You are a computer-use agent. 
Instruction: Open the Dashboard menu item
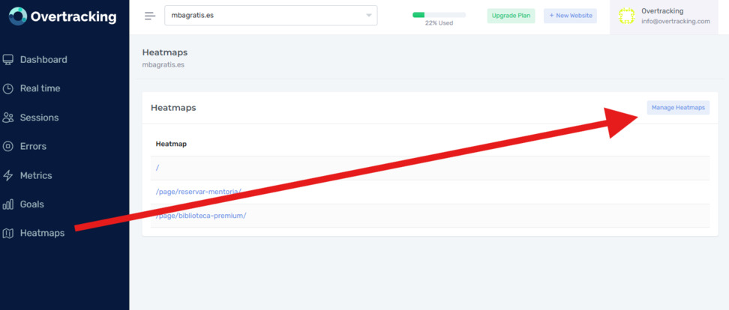point(43,59)
